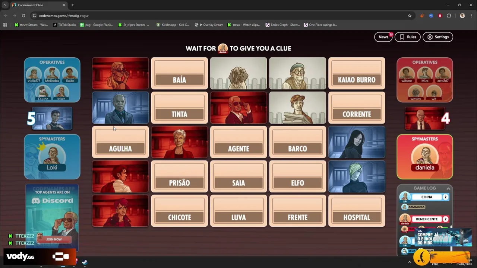The image size is (477, 268).
Task: Pick the PRISÃO word card
Action: (x=179, y=176)
